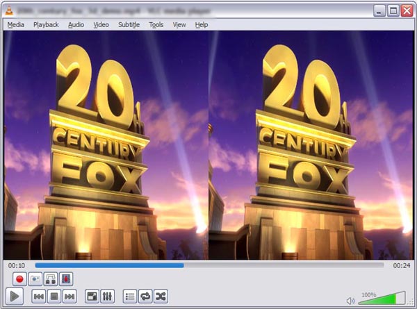The image size is (417, 309).
Task: Show the playlist
Action: (130, 297)
